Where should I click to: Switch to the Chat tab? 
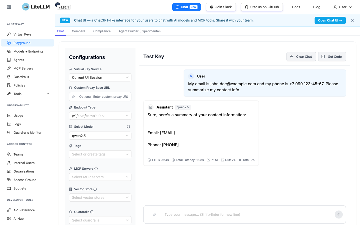pyautogui.click(x=60, y=31)
